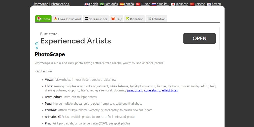
Task: Open the clone stamp link
Action: pos(152,90)
